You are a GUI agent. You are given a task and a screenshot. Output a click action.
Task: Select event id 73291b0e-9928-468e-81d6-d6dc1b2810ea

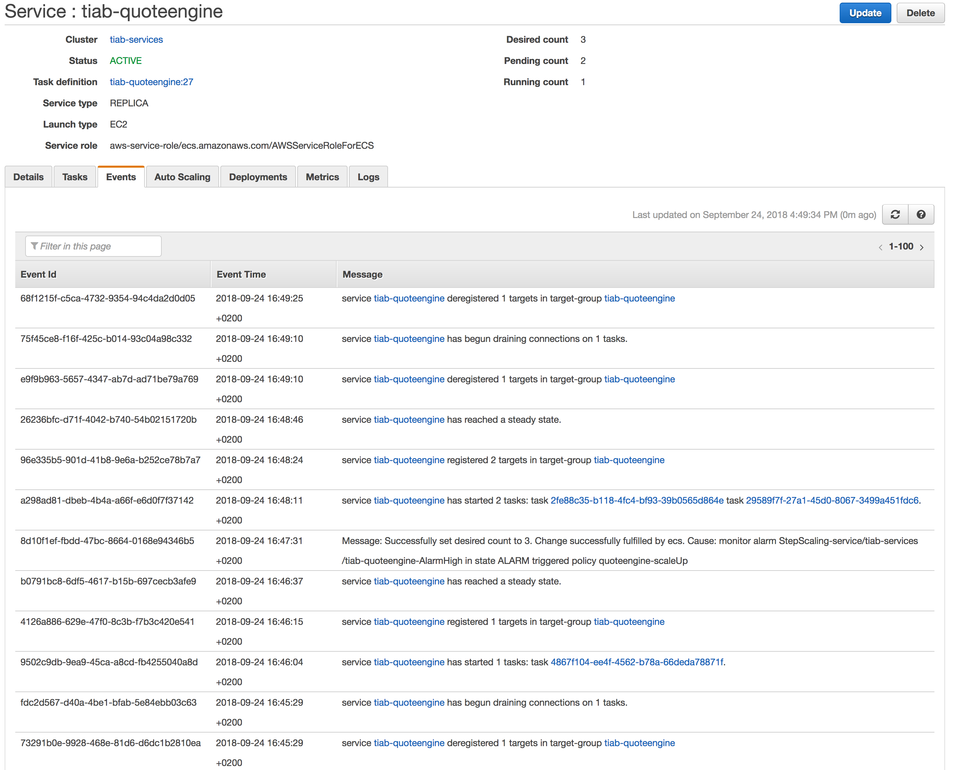click(x=110, y=743)
